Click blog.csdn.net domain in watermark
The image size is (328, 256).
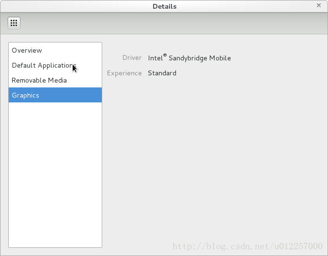(x=229, y=246)
